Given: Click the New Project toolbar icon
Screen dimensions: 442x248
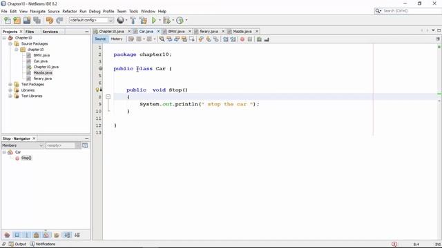Looking at the screenshot, I should pos(17,20).
